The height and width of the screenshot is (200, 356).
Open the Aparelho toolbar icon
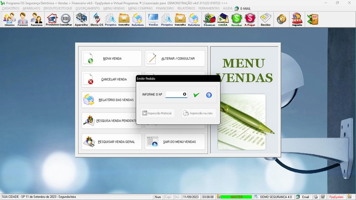tap(81, 20)
